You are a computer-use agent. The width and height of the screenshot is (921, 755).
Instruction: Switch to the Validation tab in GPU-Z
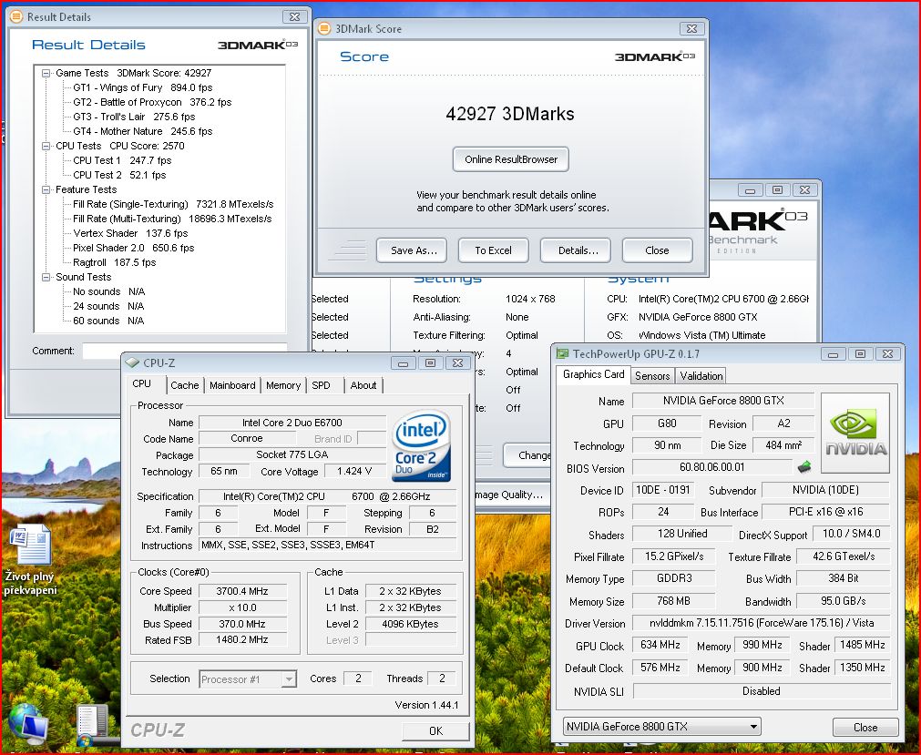(x=701, y=376)
